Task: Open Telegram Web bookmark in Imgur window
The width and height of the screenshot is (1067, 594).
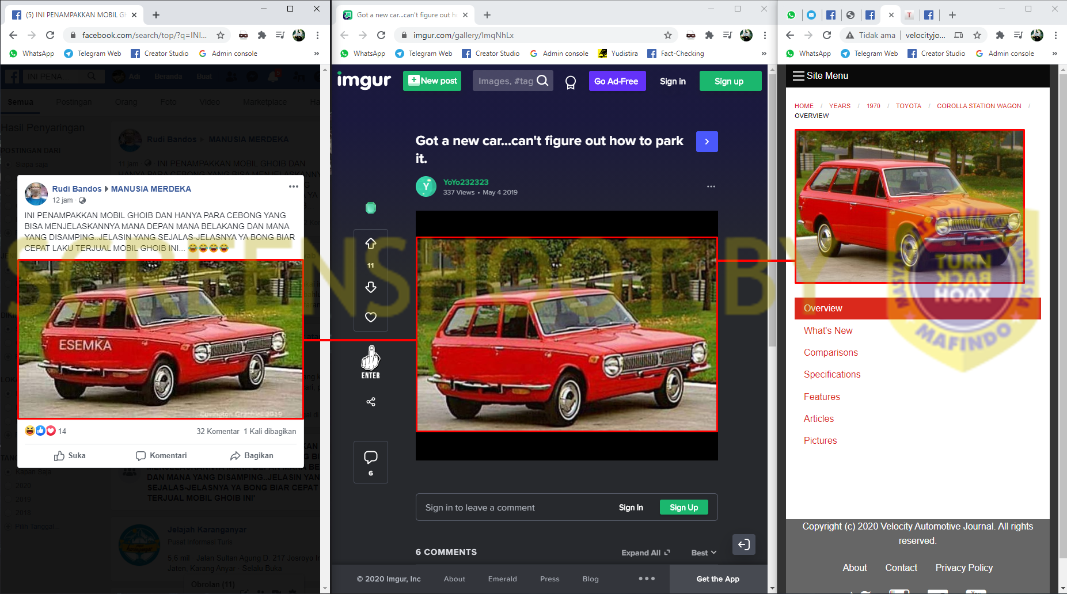Action: (423, 54)
